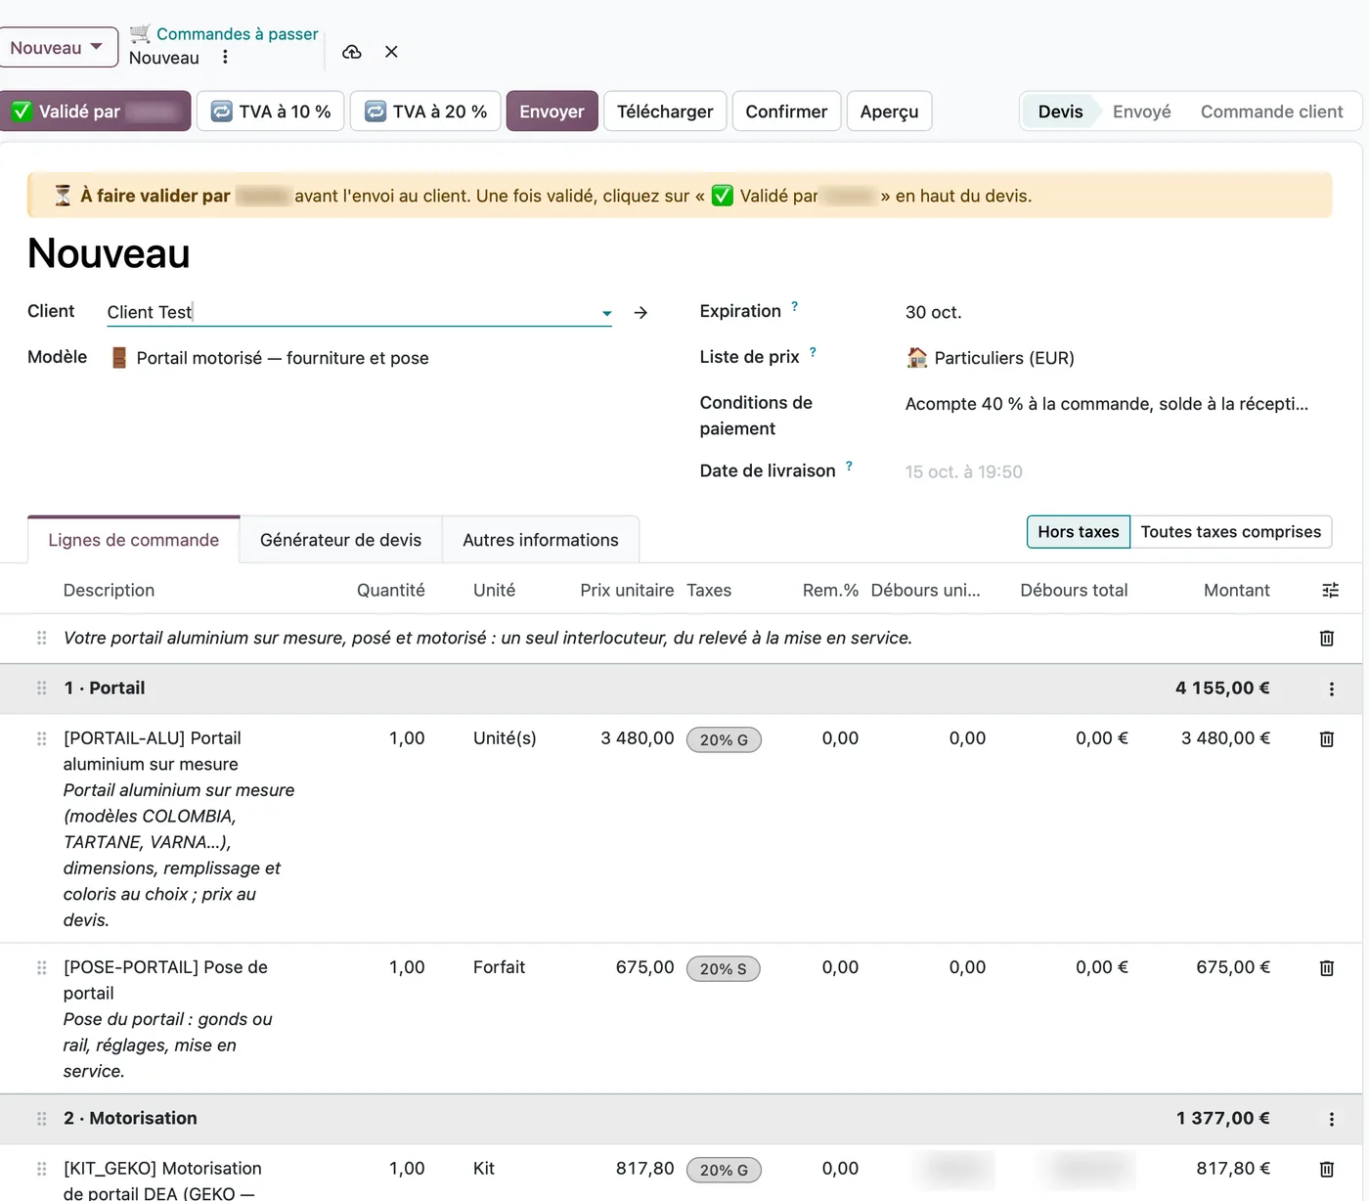Click the Montant column header
Viewport: 1369px width, 1201px height.
tap(1236, 590)
